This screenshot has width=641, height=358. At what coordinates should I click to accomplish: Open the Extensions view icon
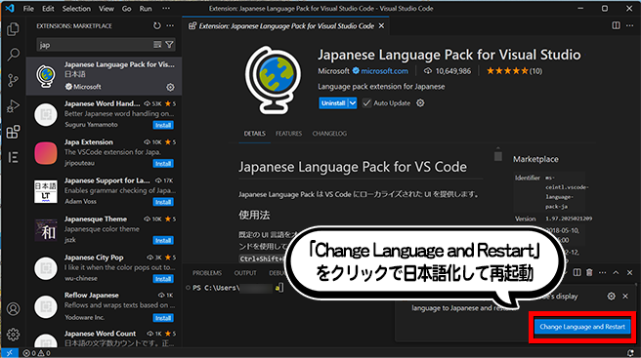tap(13, 132)
